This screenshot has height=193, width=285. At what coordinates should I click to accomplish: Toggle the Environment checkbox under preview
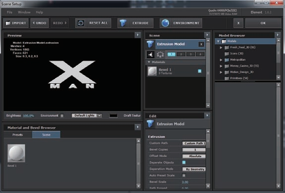(x=62, y=116)
